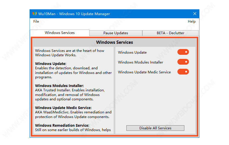Open the BETA - Declutter tab

click(170, 33)
